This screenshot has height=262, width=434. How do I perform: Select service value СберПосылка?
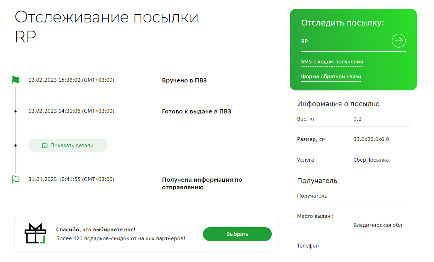pos(371,160)
